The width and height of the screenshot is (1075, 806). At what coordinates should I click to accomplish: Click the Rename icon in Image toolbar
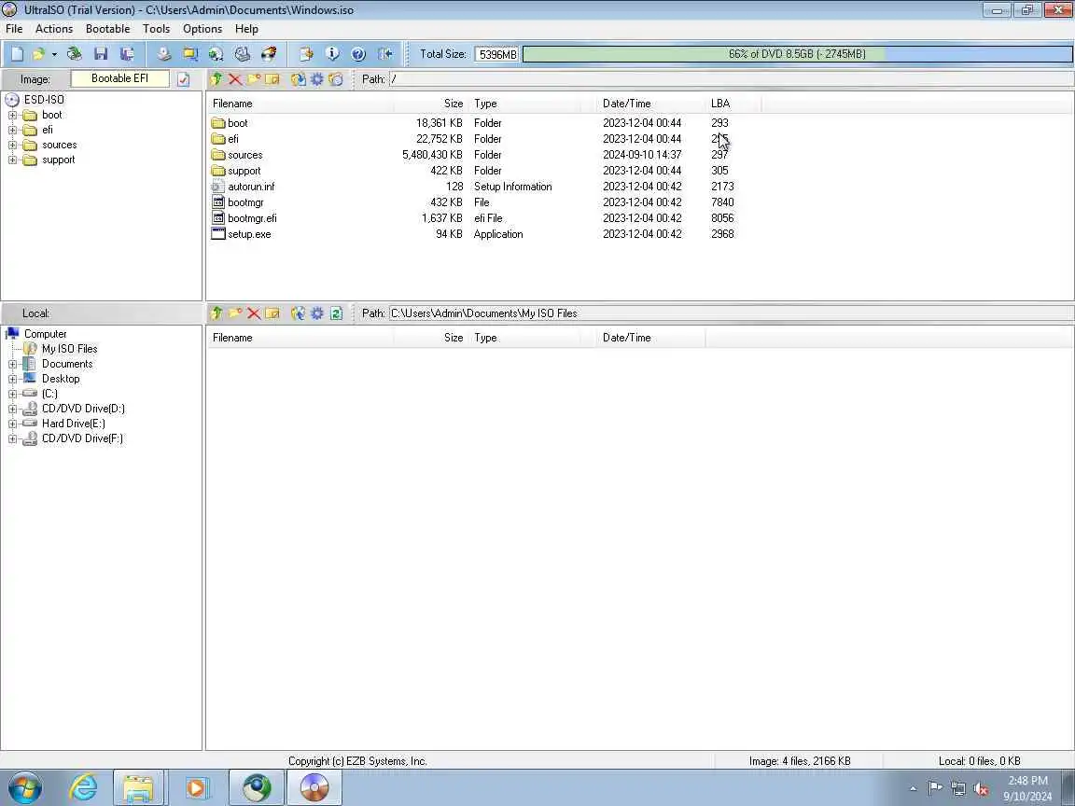(272, 79)
